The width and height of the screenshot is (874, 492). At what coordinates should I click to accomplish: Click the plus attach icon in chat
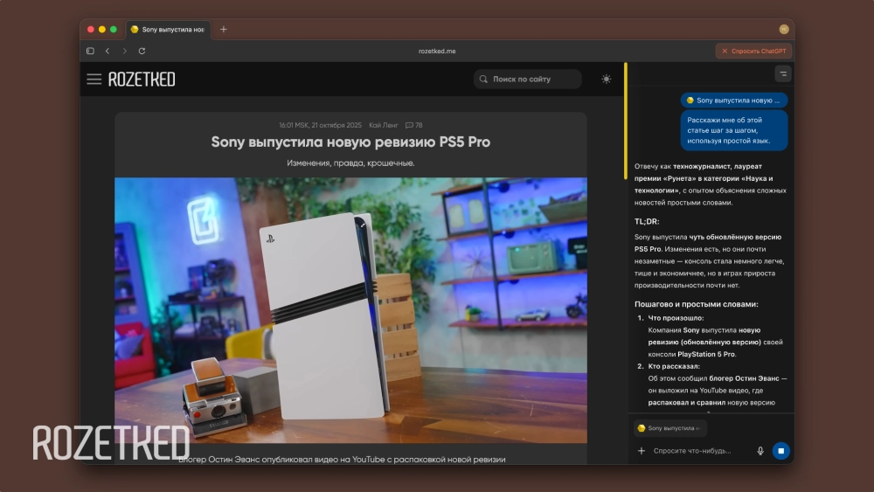(642, 451)
